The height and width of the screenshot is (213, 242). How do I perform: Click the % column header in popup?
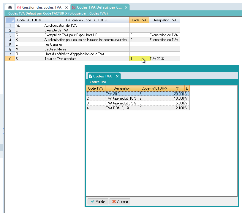177,88
